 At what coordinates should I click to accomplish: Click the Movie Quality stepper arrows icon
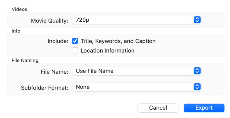pos(197,20)
